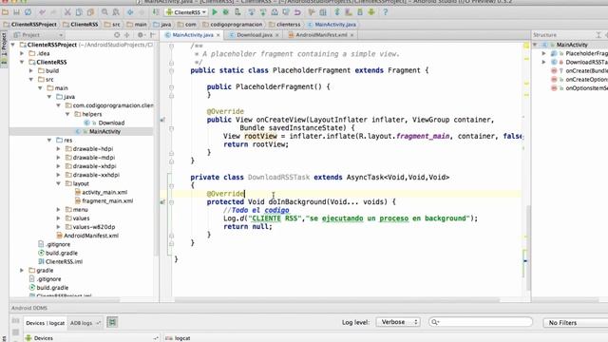This screenshot has width=608, height=342.
Task: Open the No Filters dropdown
Action: pyautogui.click(x=576, y=323)
